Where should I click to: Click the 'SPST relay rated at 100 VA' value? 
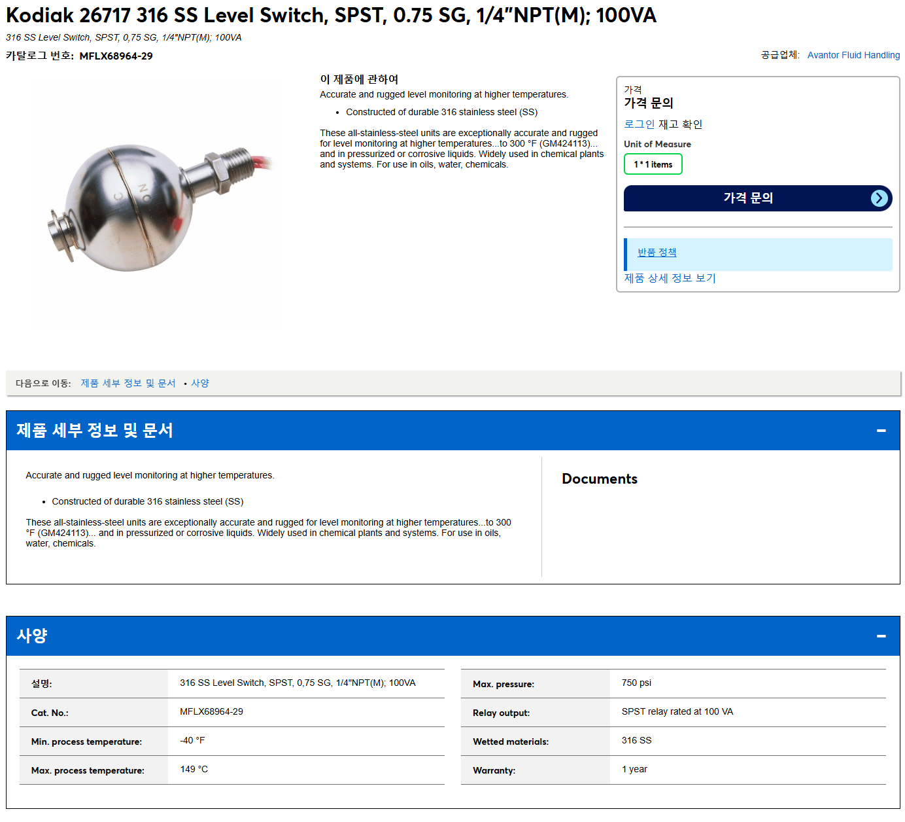point(677,711)
